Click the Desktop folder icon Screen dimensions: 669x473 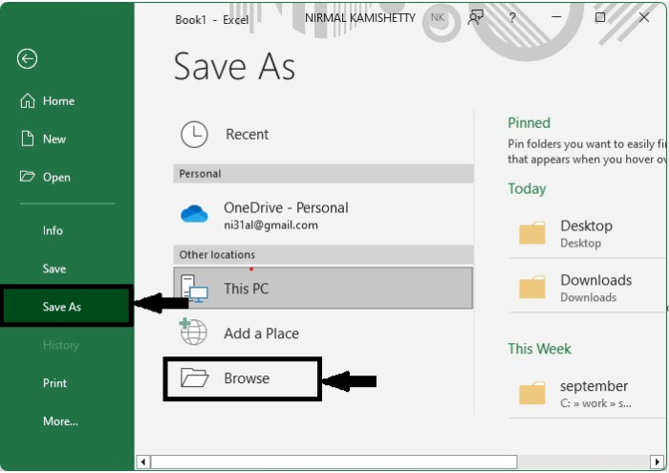coord(532,233)
